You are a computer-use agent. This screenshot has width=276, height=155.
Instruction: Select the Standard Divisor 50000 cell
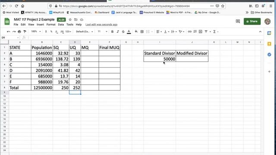click(x=160, y=59)
